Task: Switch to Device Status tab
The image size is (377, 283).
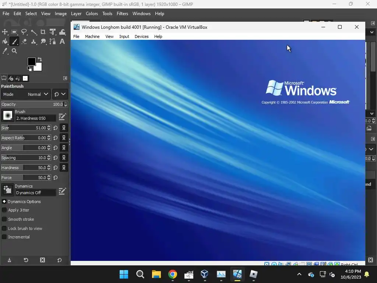Action: click(x=11, y=78)
